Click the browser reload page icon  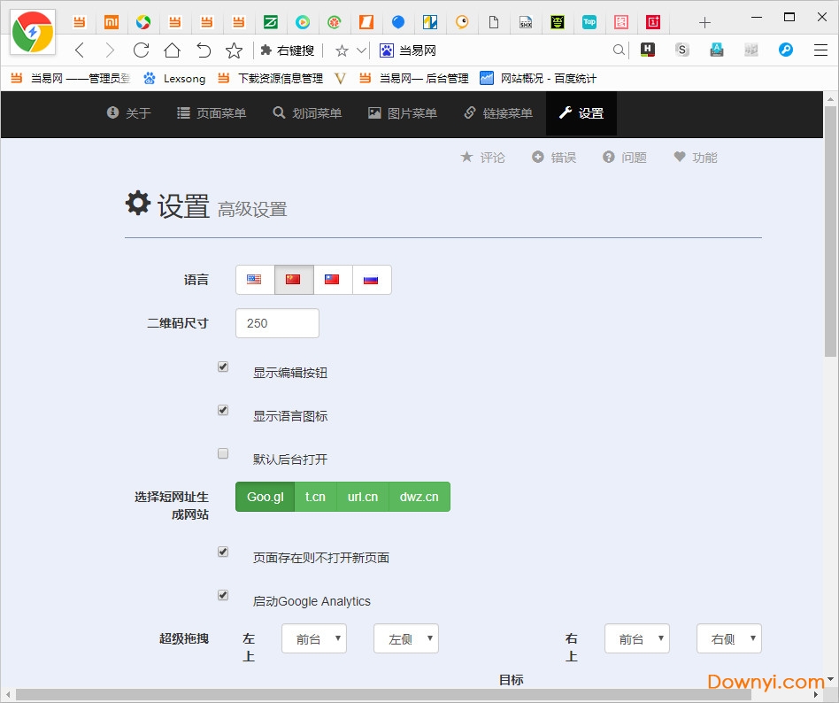pyautogui.click(x=141, y=50)
